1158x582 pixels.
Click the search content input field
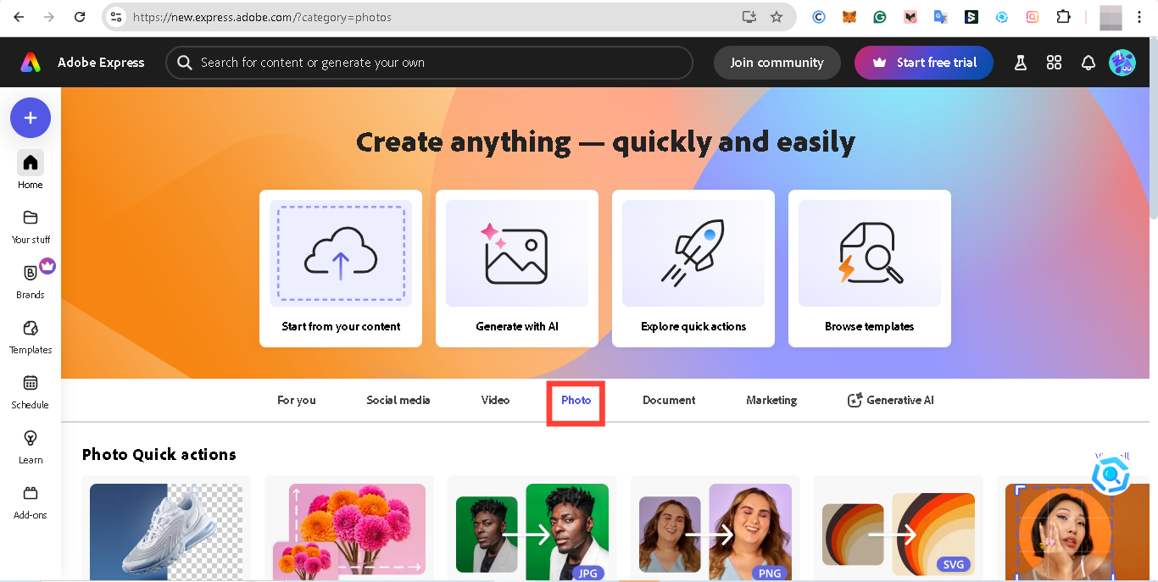pos(429,63)
